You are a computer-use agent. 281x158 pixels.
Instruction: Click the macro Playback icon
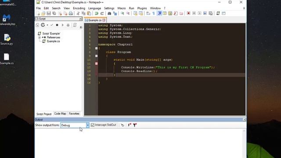[x=199, y=14]
